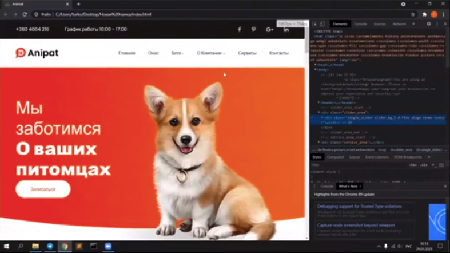This screenshot has height=253, width=450.
Task: Switch to the Network tab
Action: coord(399,24)
